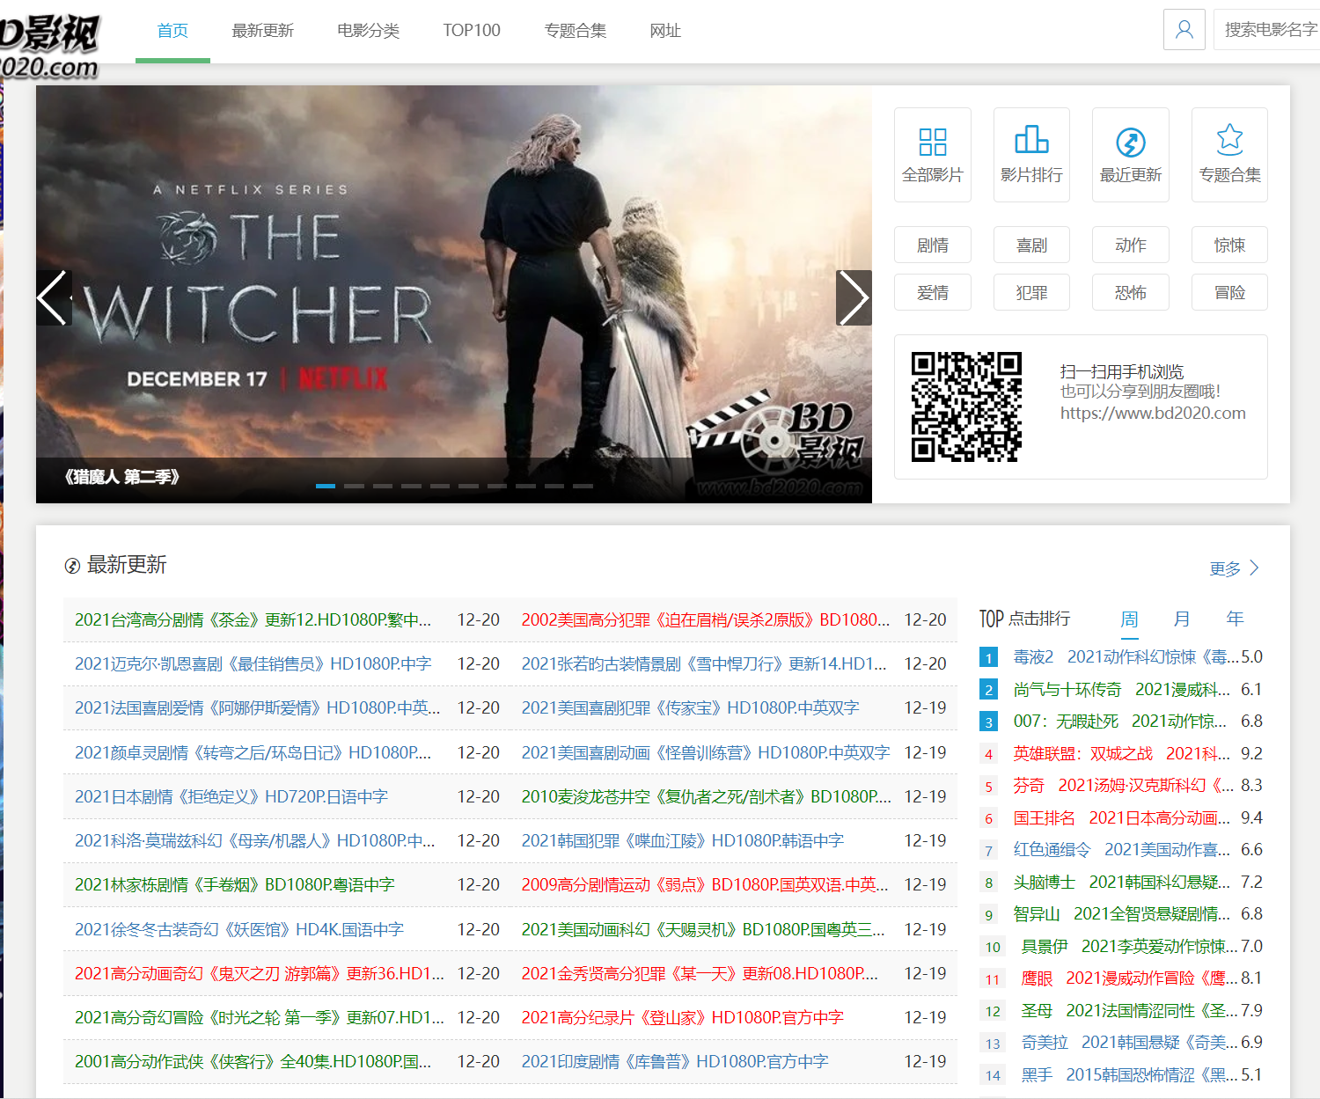Image resolution: width=1320 pixels, height=1099 pixels.
Task: Open 《登山家》 documentary listing
Action: (x=682, y=1017)
